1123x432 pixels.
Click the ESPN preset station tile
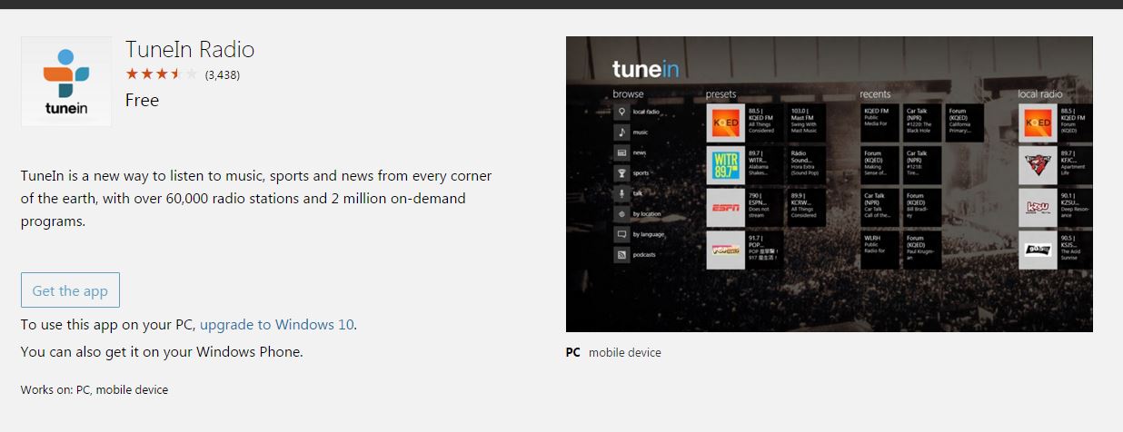click(725, 208)
